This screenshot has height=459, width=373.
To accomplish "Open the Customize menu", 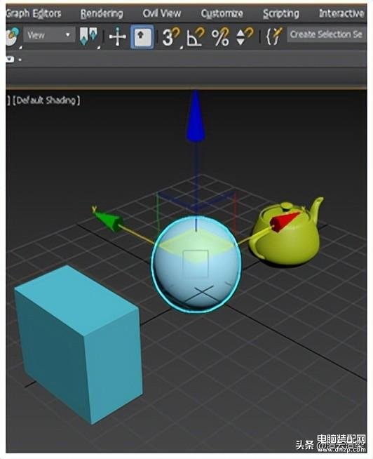I will [222, 13].
